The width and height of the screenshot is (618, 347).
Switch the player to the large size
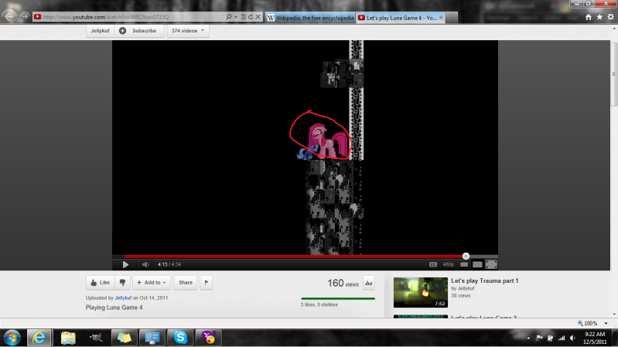pyautogui.click(x=477, y=264)
